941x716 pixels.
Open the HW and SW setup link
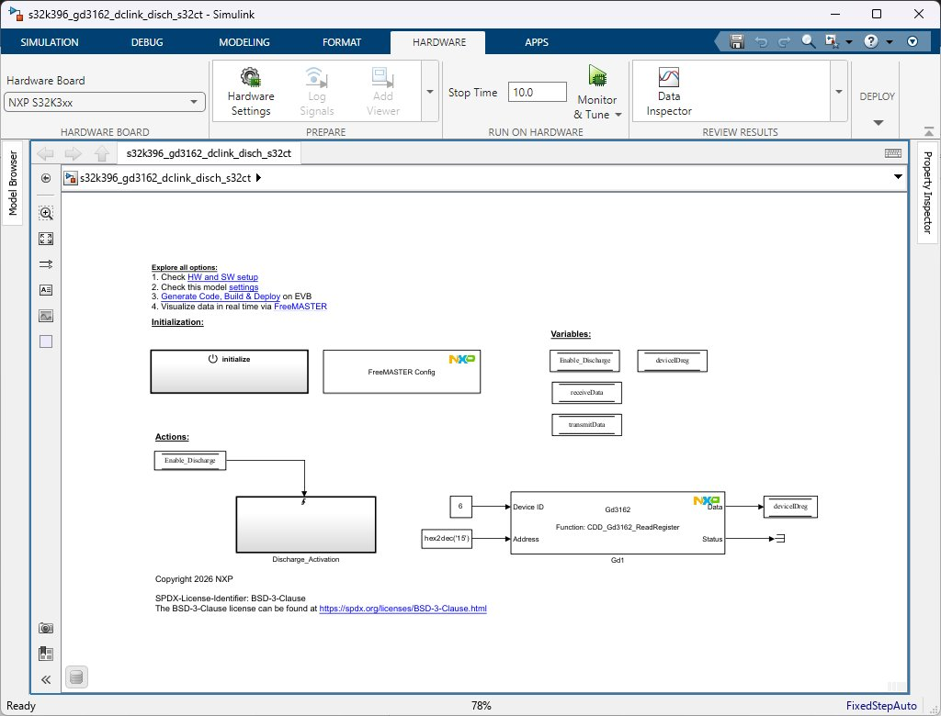point(222,277)
